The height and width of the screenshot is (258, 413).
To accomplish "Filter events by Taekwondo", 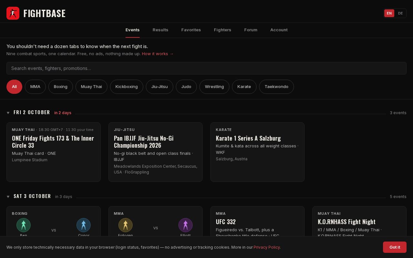I will [277, 87].
